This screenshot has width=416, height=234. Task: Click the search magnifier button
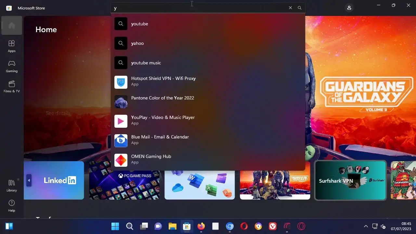click(300, 8)
